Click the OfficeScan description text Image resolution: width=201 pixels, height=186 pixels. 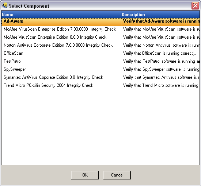[x=160, y=53]
